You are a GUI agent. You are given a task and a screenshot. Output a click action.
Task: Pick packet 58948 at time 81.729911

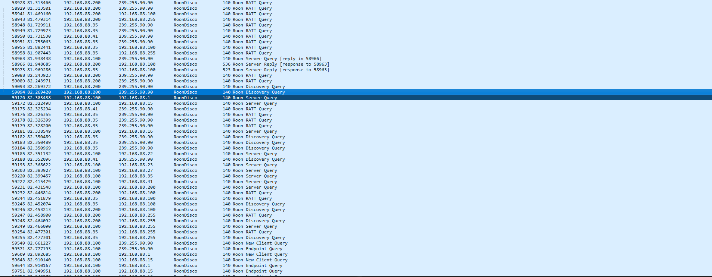(x=356, y=25)
